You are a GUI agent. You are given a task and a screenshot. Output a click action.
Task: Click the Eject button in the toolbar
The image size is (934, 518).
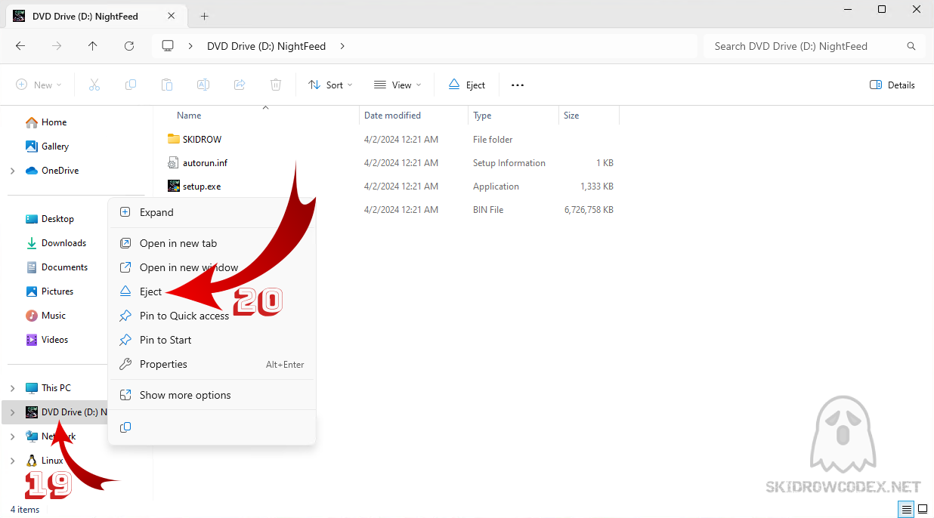pyautogui.click(x=466, y=85)
